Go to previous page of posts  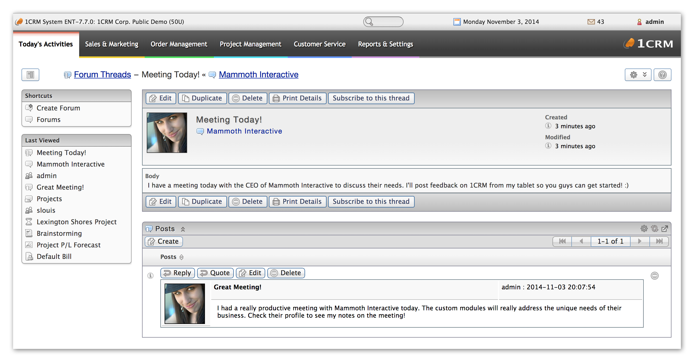(581, 241)
